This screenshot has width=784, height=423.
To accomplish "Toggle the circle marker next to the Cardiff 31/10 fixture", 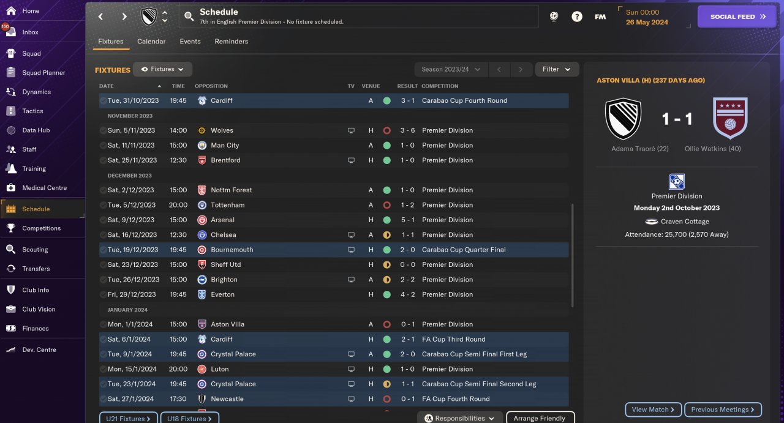I will point(103,100).
